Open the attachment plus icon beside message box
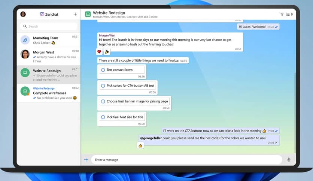Image resolution: width=313 pixels, height=181 pixels. click(86, 160)
